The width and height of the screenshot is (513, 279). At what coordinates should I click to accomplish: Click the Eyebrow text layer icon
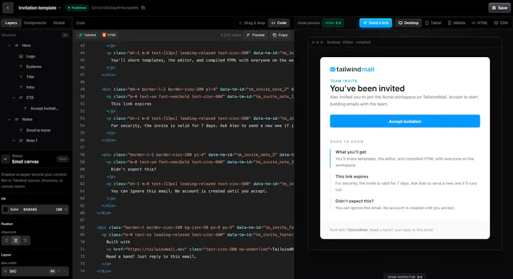point(21,67)
